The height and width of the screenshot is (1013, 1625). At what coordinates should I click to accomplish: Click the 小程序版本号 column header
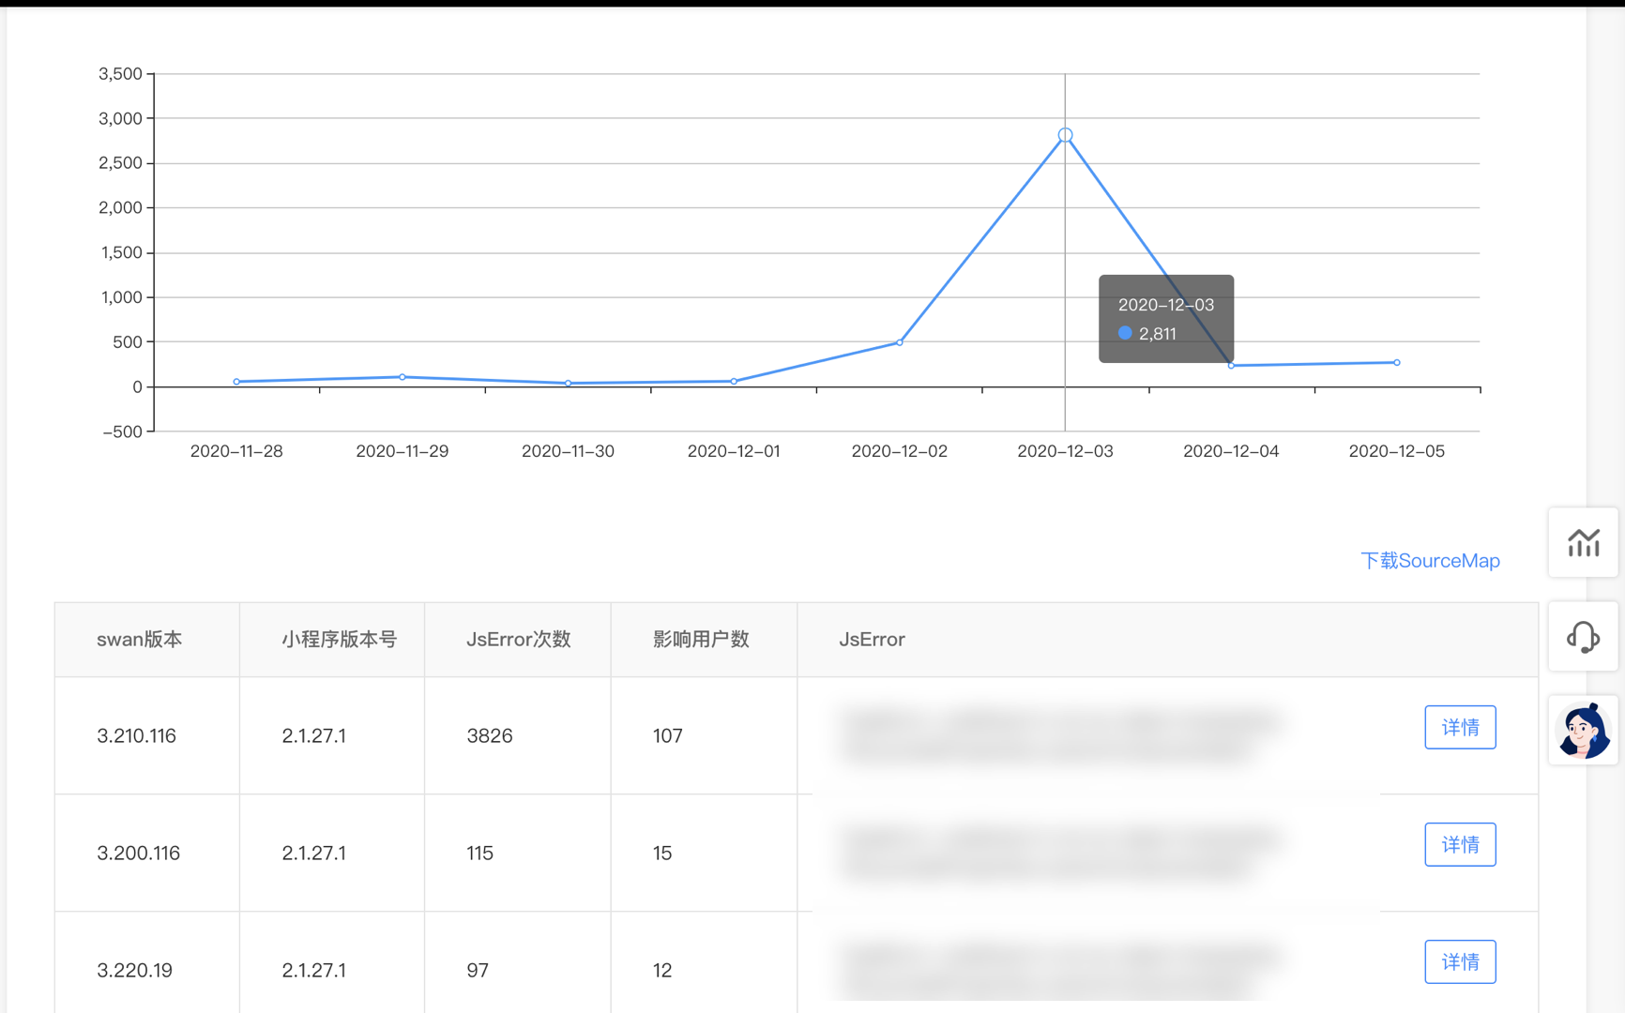(339, 640)
